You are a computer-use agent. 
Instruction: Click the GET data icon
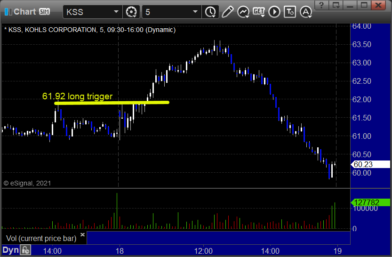click(x=259, y=12)
